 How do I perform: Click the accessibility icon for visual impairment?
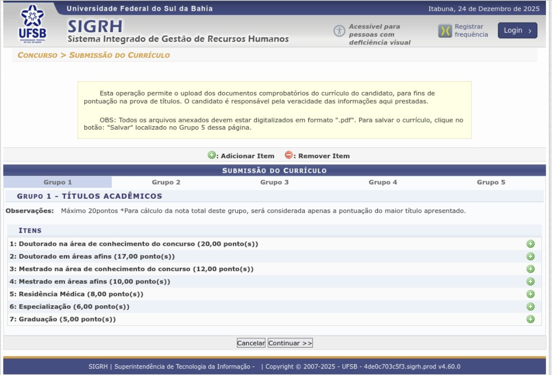coord(339,30)
